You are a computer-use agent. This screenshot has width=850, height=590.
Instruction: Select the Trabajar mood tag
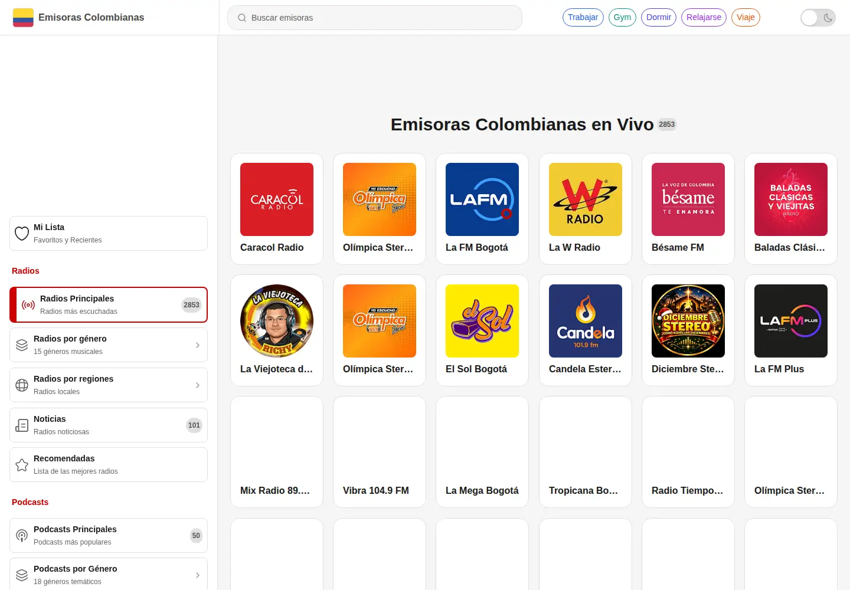point(583,17)
